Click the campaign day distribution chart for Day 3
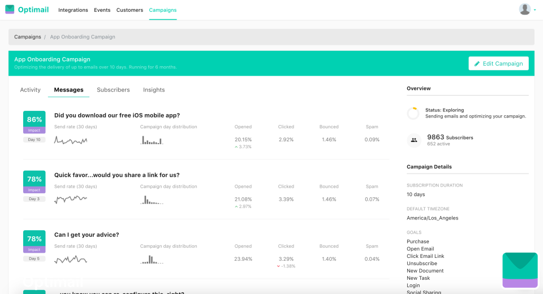543x294 pixels. click(152, 200)
